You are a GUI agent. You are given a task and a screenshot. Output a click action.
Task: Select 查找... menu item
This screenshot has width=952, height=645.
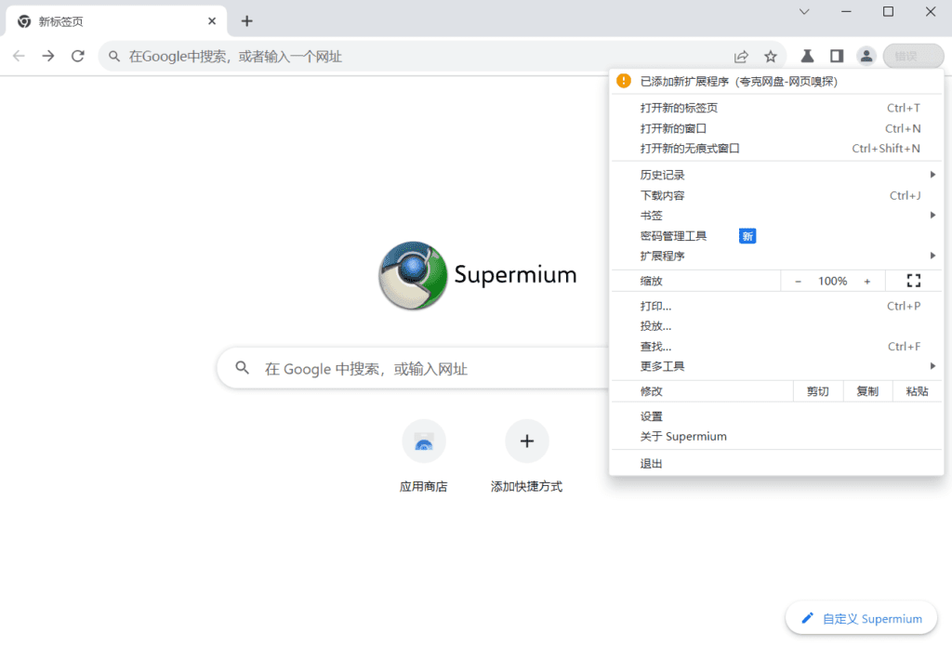[x=776, y=347]
